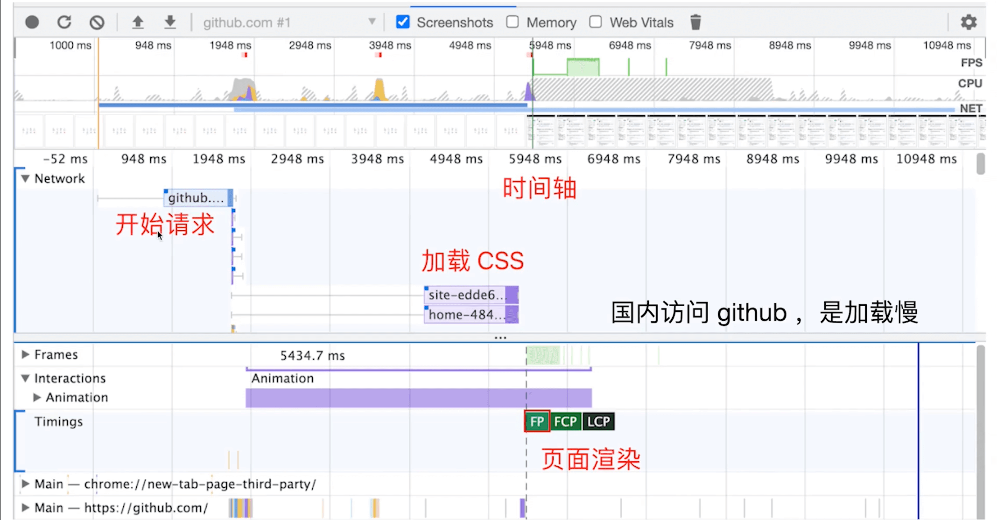Select the FP timing marker

coord(537,422)
